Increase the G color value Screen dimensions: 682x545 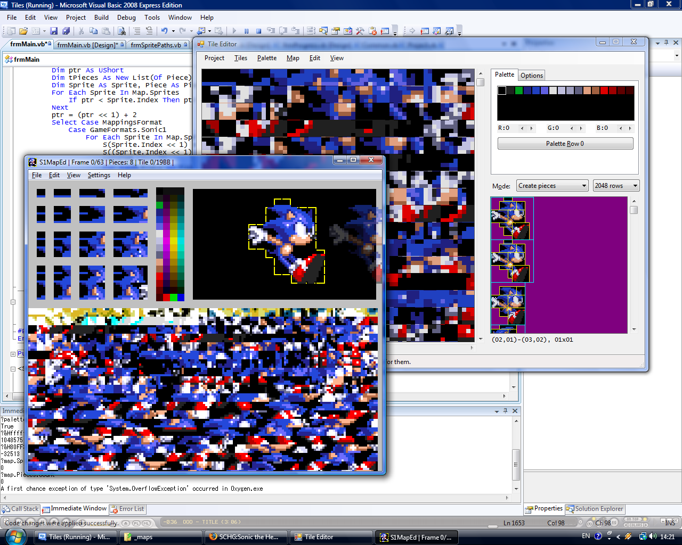(x=581, y=128)
